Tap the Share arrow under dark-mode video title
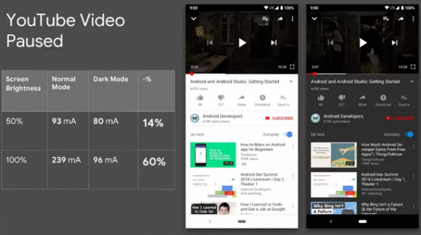The height and width of the screenshot is (235, 421). tap(363, 98)
